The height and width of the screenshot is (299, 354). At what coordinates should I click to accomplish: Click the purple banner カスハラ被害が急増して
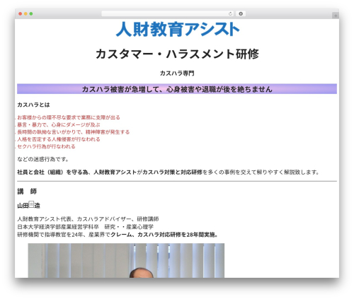pyautogui.click(x=177, y=89)
